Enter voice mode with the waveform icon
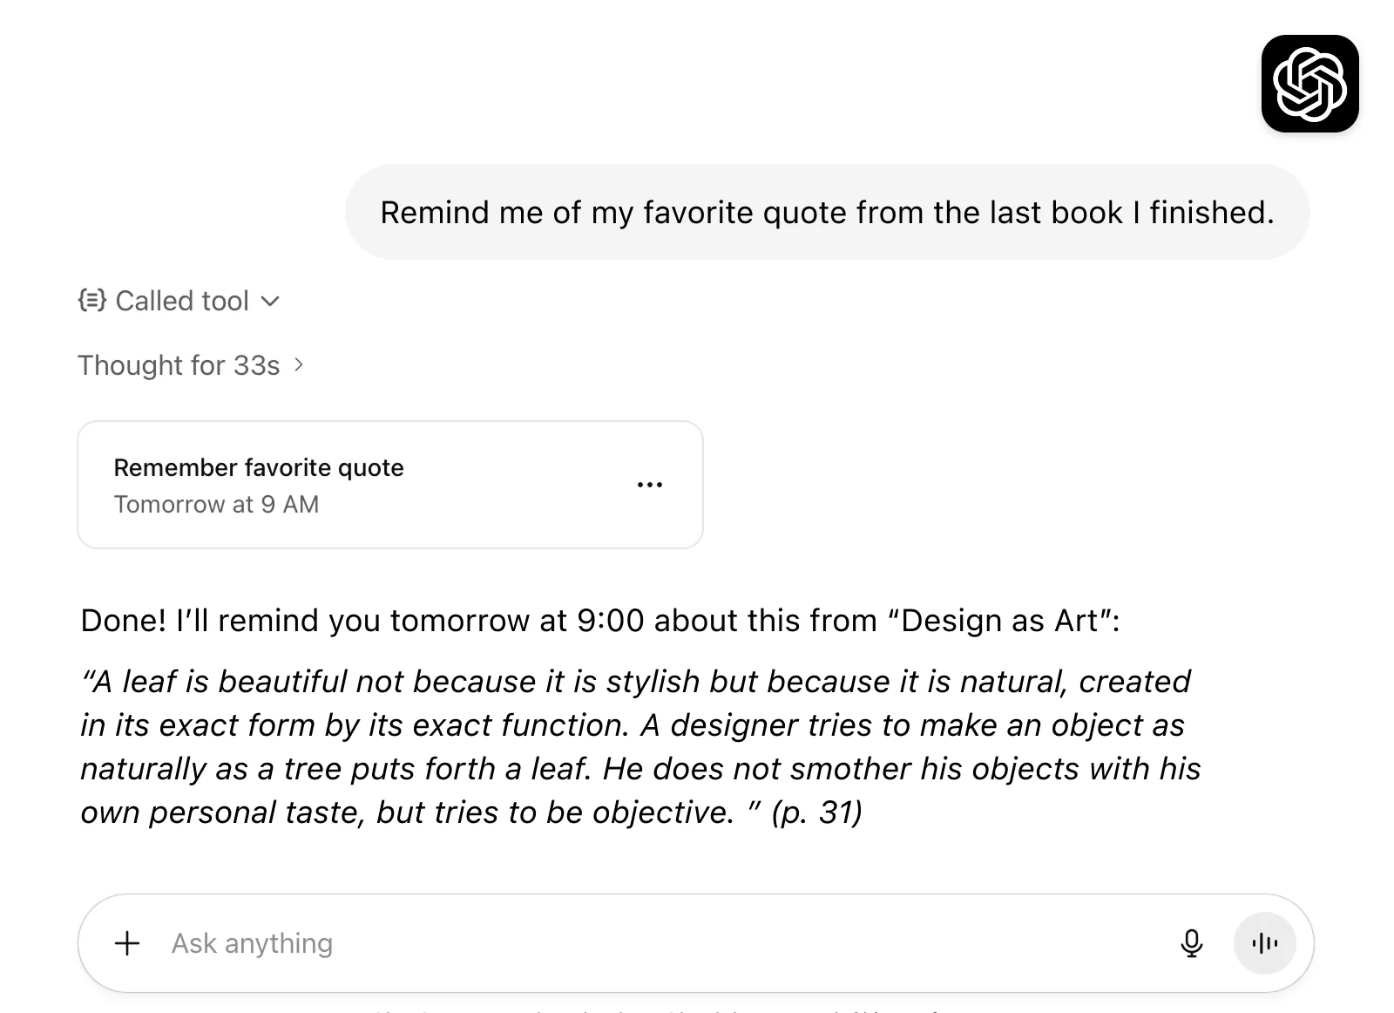Viewport: 1394px width, 1013px height. pyautogui.click(x=1264, y=942)
